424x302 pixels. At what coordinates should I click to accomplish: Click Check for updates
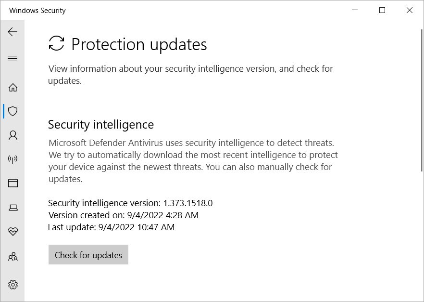(88, 255)
